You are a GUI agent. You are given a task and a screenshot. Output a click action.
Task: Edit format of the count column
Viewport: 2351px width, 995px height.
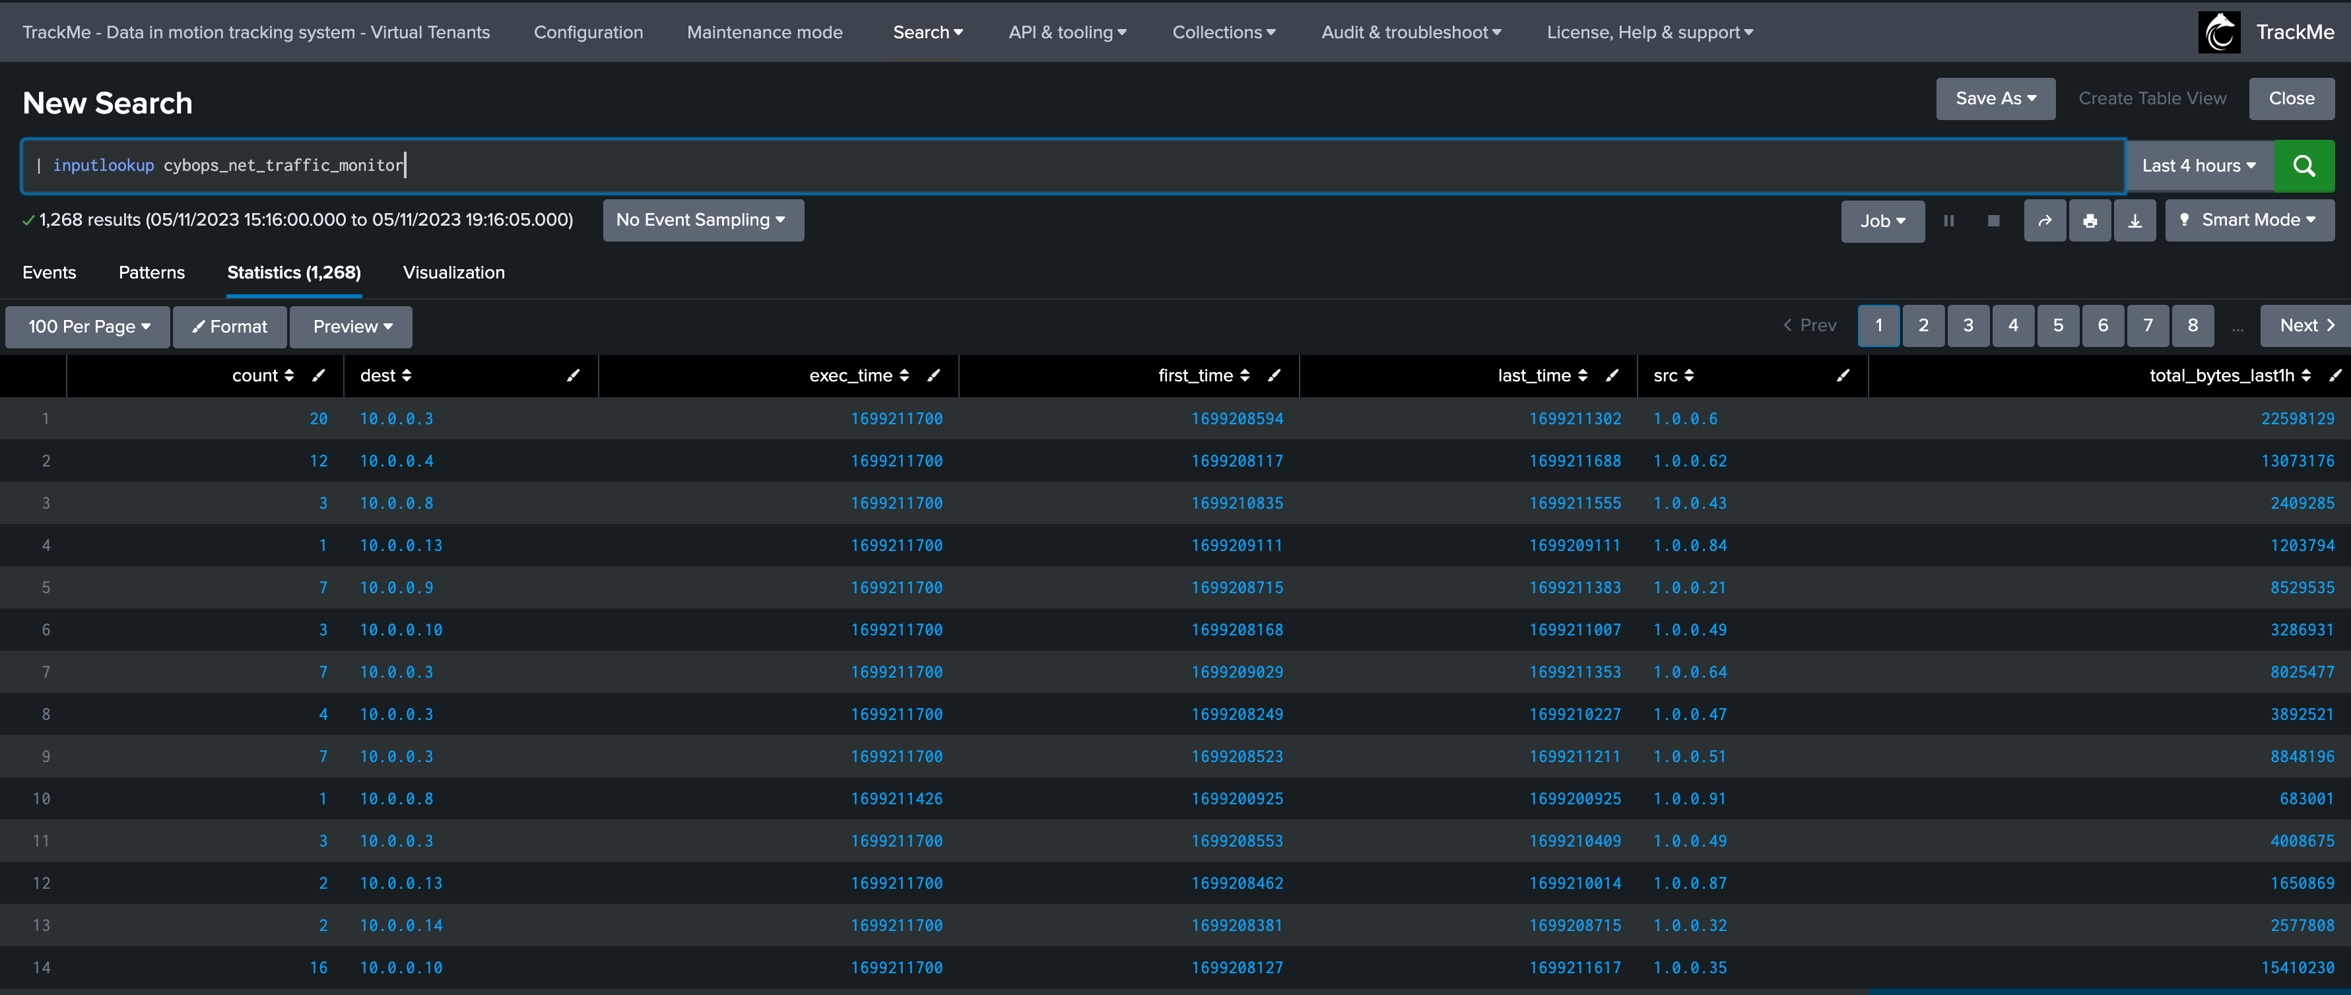click(319, 375)
